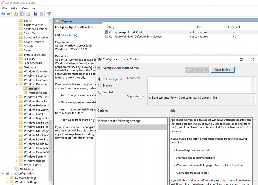Click the Windows Remote Management expander arrow
Image resolution: width=258 pixels, height=185 pixels.
click(17, 148)
